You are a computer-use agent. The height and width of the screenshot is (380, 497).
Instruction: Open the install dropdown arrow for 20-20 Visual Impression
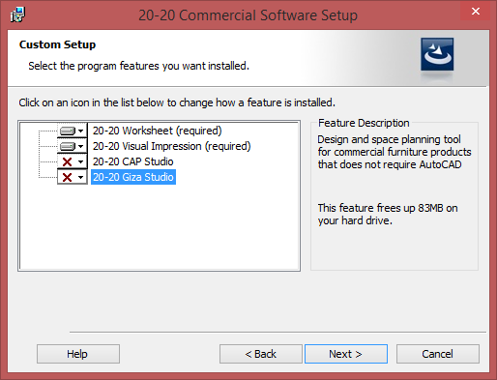[80, 146]
